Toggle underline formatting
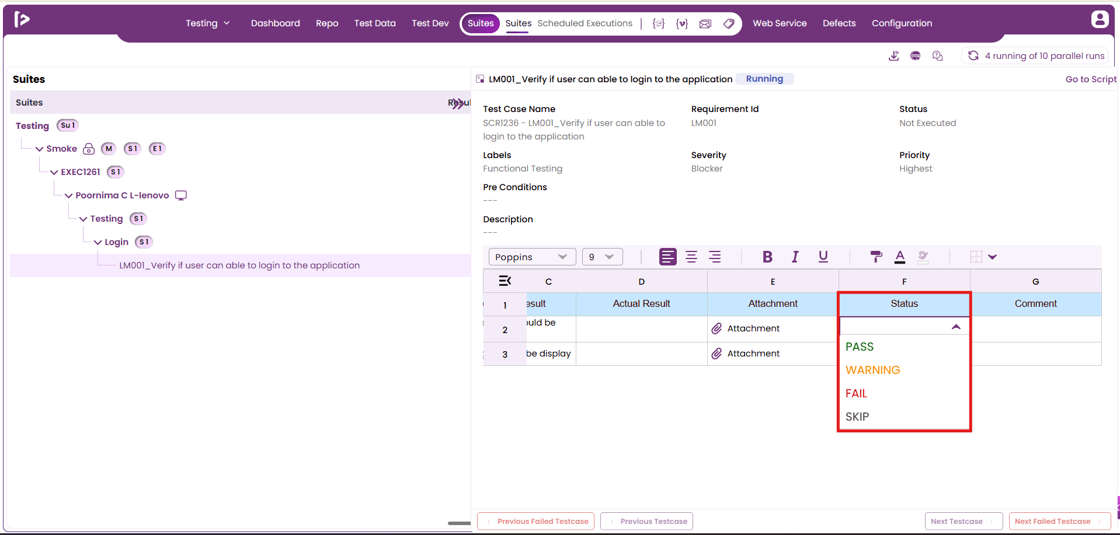Image resolution: width=1120 pixels, height=535 pixels. [823, 257]
